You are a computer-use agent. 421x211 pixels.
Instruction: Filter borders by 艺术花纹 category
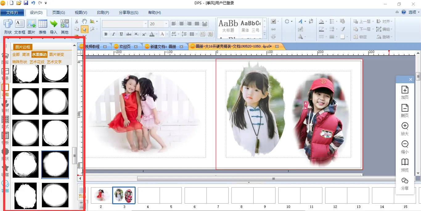(37, 62)
